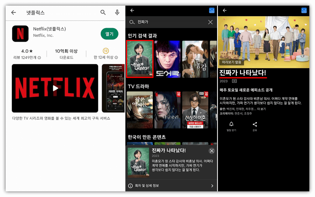Tap the microphone voice search icon
The image size is (315, 197).
coord(117,12)
